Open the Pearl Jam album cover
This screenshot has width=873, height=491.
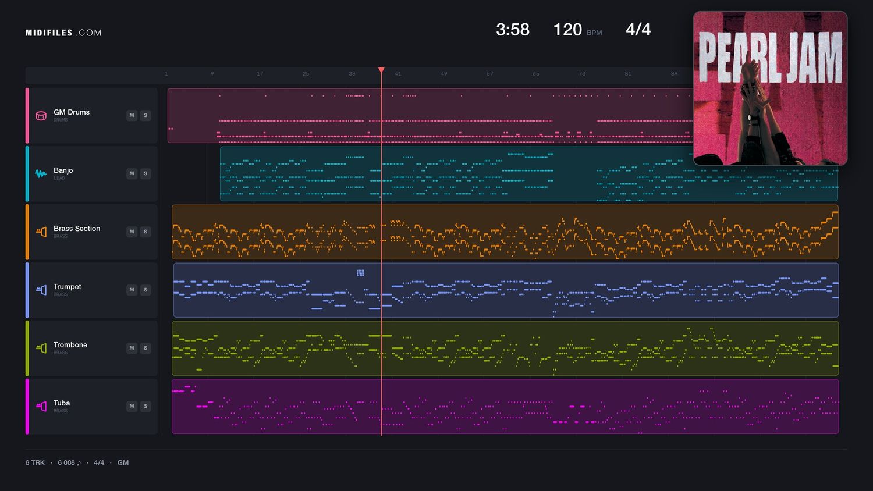coord(770,88)
